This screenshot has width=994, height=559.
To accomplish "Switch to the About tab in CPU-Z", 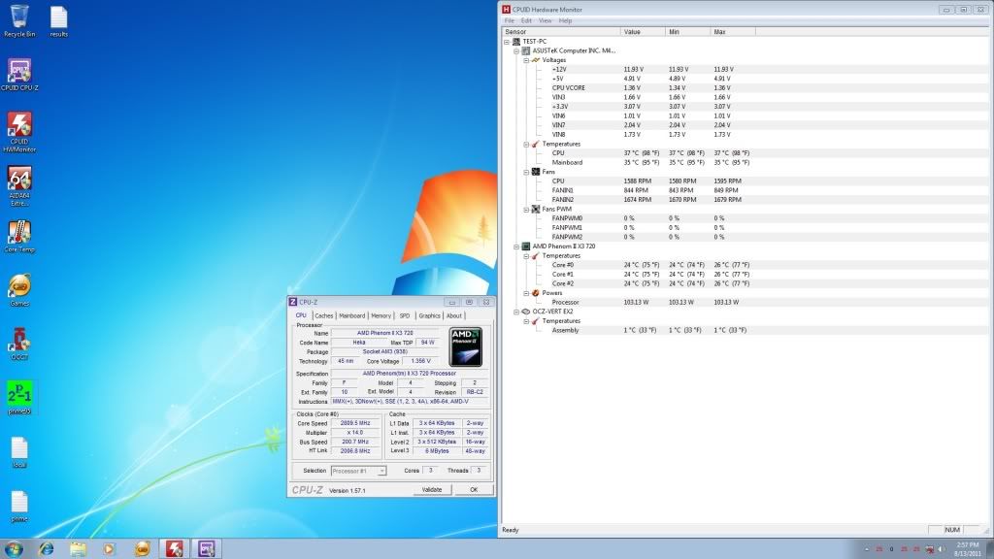I will pos(454,315).
